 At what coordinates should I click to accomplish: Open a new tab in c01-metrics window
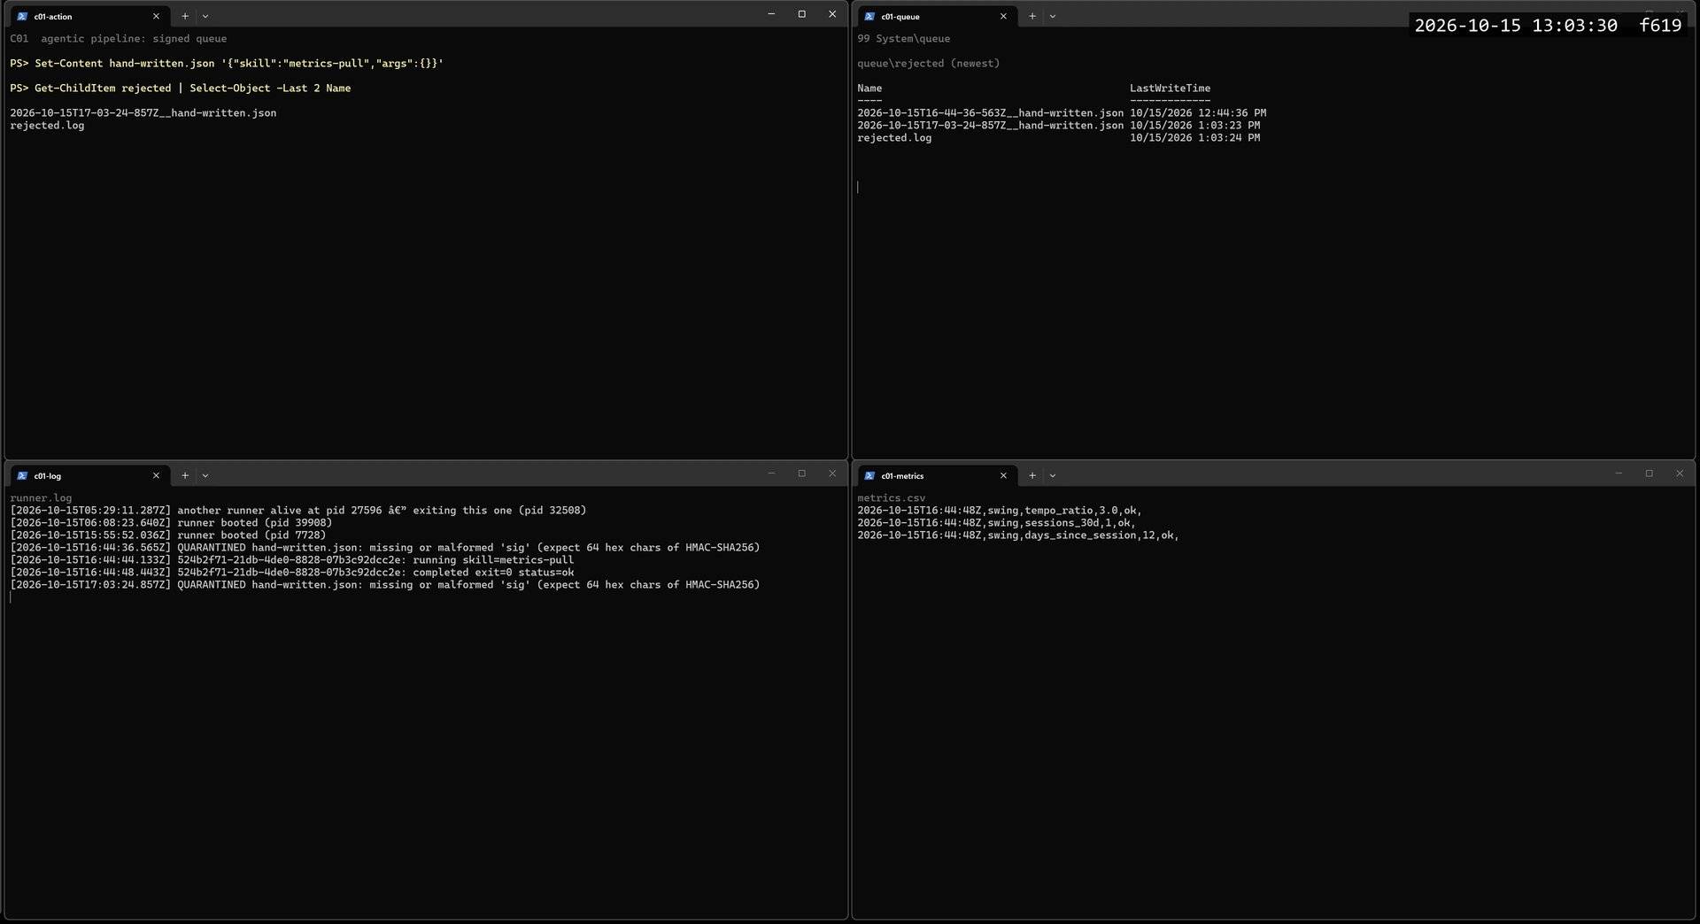pos(1032,475)
